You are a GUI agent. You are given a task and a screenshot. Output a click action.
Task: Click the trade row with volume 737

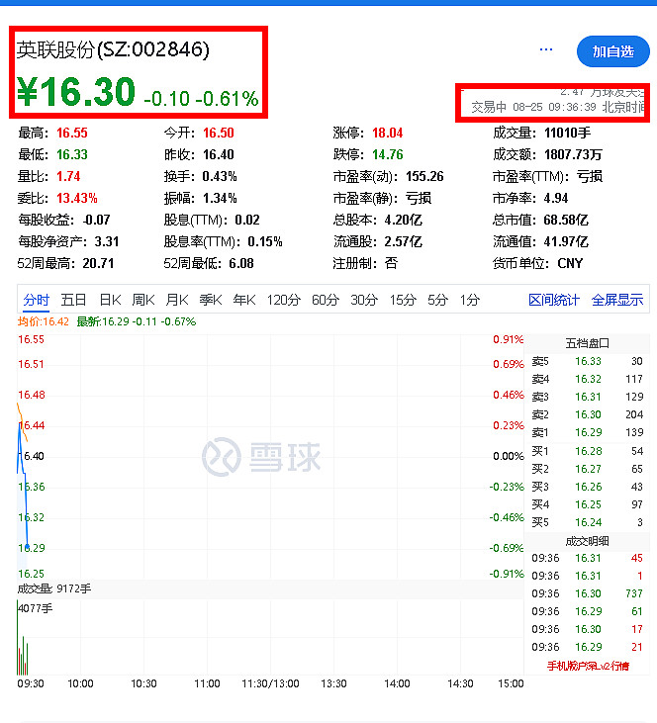[x=588, y=593]
